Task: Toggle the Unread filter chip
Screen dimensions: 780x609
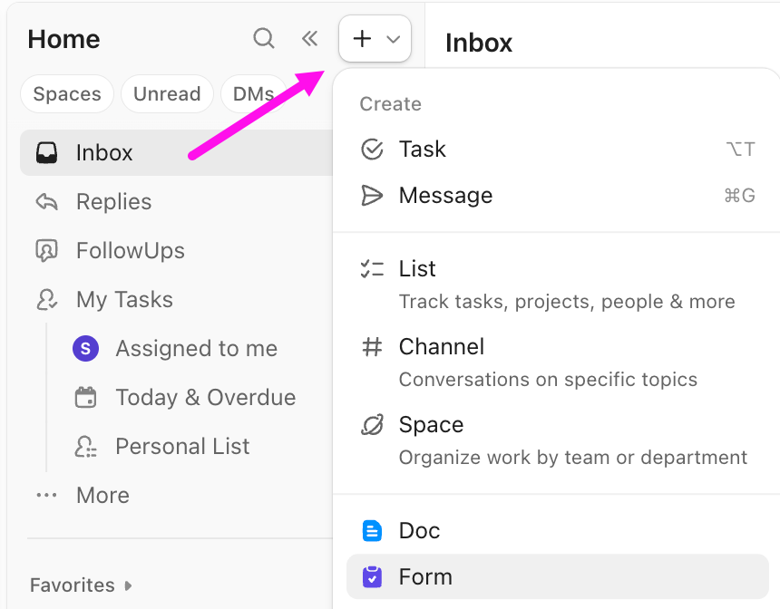Action: (x=167, y=93)
